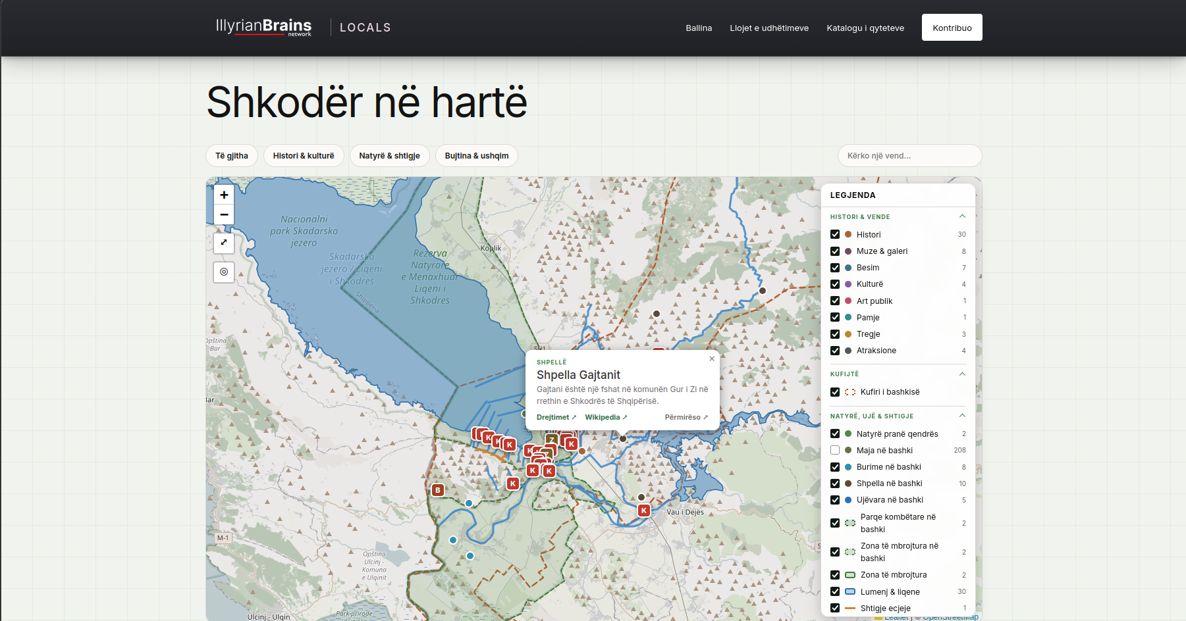The height and width of the screenshot is (621, 1186).
Task: Uncheck the Histori layer
Action: point(835,234)
